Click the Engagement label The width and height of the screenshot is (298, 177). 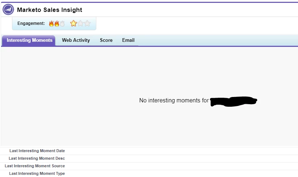click(31, 23)
